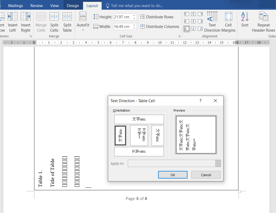Click Distribute Columns
The height and width of the screenshot is (213, 276).
[160, 27]
